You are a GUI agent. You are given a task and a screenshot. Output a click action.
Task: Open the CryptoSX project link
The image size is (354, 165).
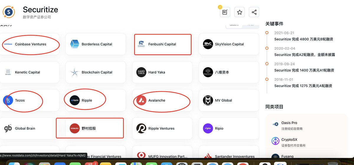coord(290,139)
